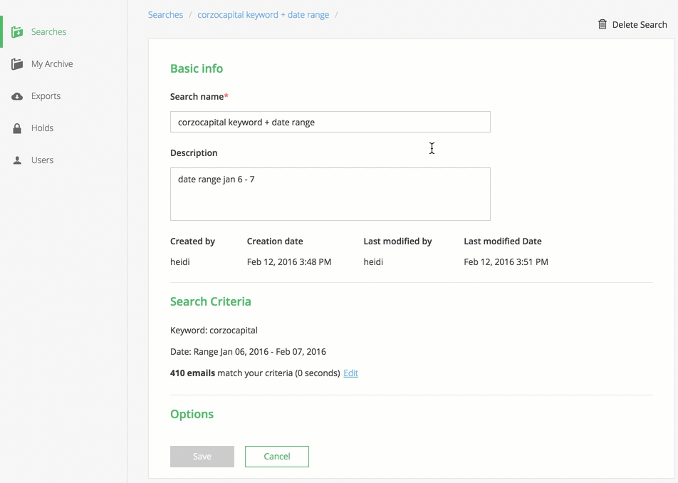Select the Holds entry in the sidebar

pos(43,128)
